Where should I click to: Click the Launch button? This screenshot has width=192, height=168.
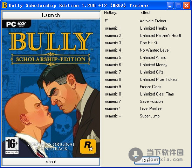51,15
